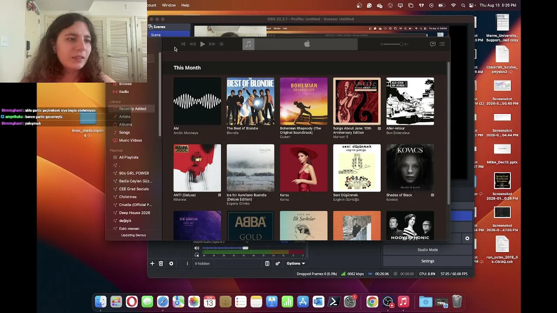This screenshot has width=557, height=313.
Task: Show the Up Next queue list in Music
Action: pos(442,44)
